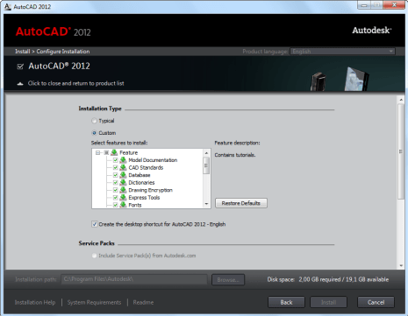Select the Dictionaries tree row
Screen dimensions: 408x316
coord(141,183)
